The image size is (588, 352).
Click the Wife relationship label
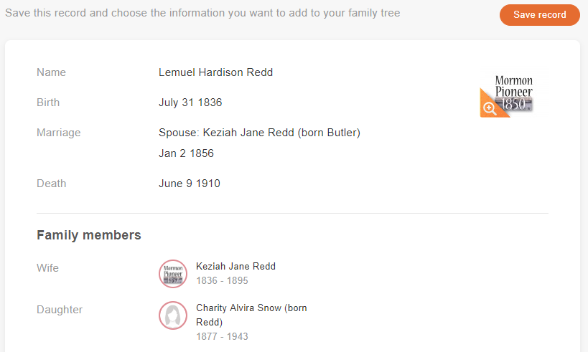tap(47, 268)
